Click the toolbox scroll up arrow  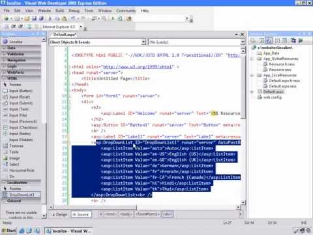tap(44, 39)
